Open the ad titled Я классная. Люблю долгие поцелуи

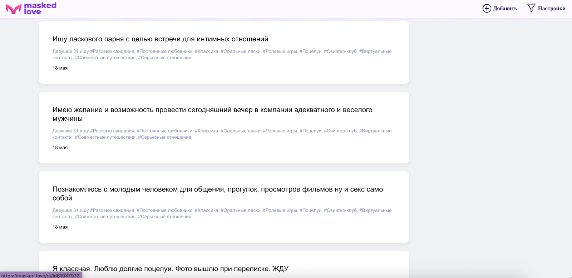coord(171,269)
